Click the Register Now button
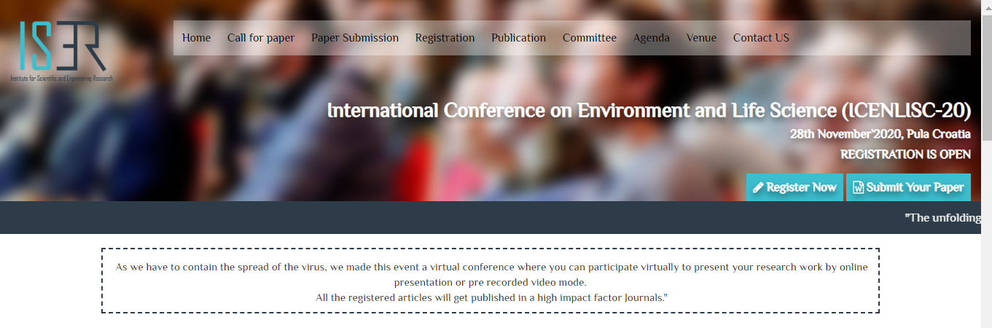This screenshot has height=328, width=992. (794, 187)
